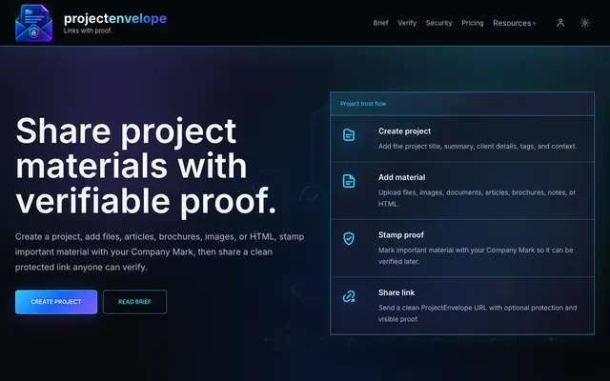Click the CREATE PROJECT button
The width and height of the screenshot is (610, 381).
coord(56,302)
